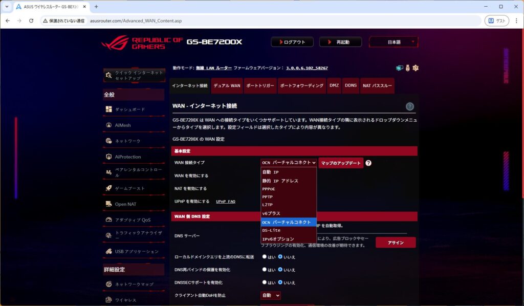Click the AiProtection shield icon
Screen dimensions: 524x306
pos(109,157)
